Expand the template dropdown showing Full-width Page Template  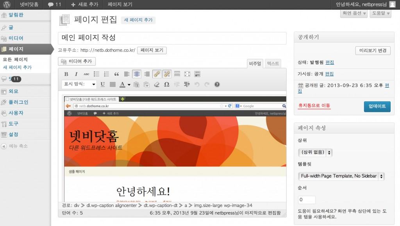[341, 176]
